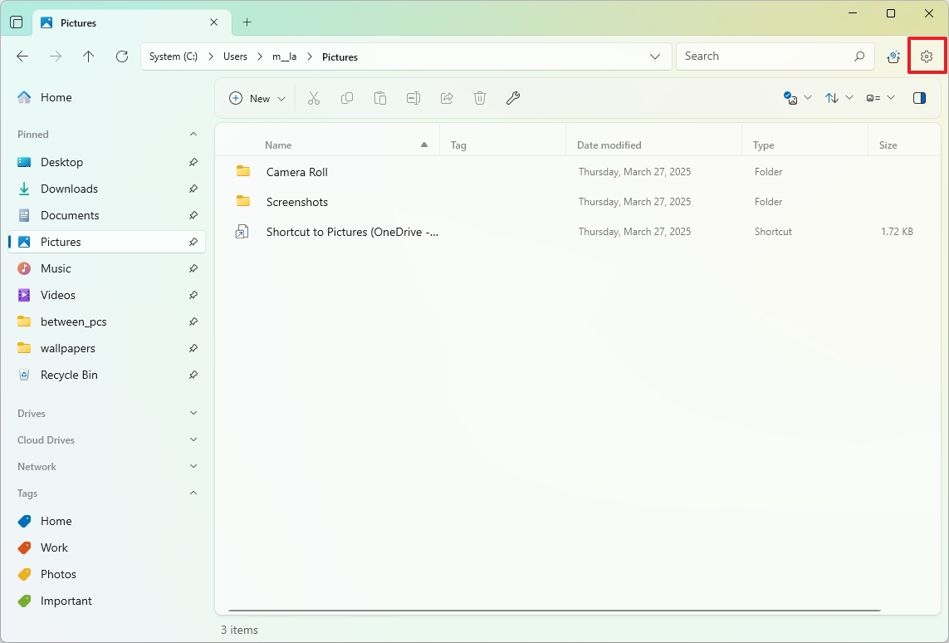This screenshot has height=643, width=949.
Task: Open a new tab with the plus button
Action: (x=247, y=22)
